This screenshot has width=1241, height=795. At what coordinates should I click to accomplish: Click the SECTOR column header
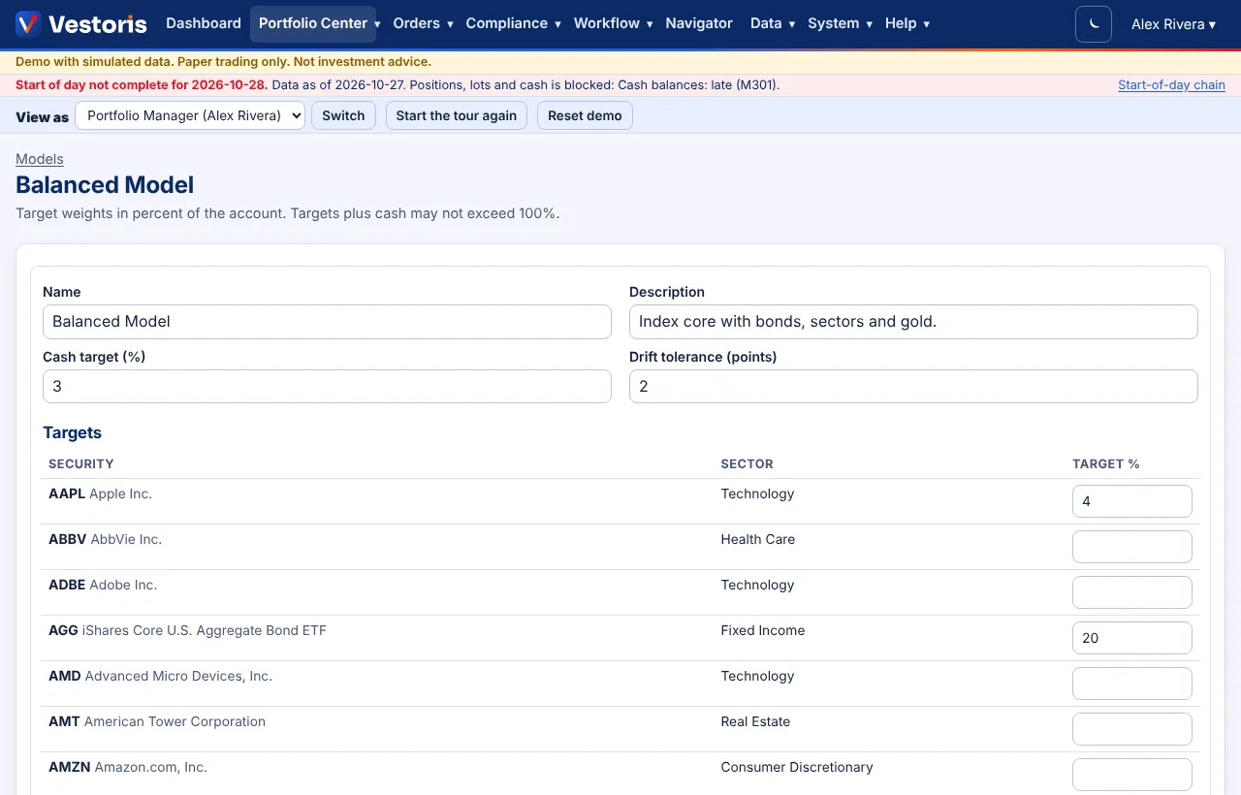(x=748, y=464)
